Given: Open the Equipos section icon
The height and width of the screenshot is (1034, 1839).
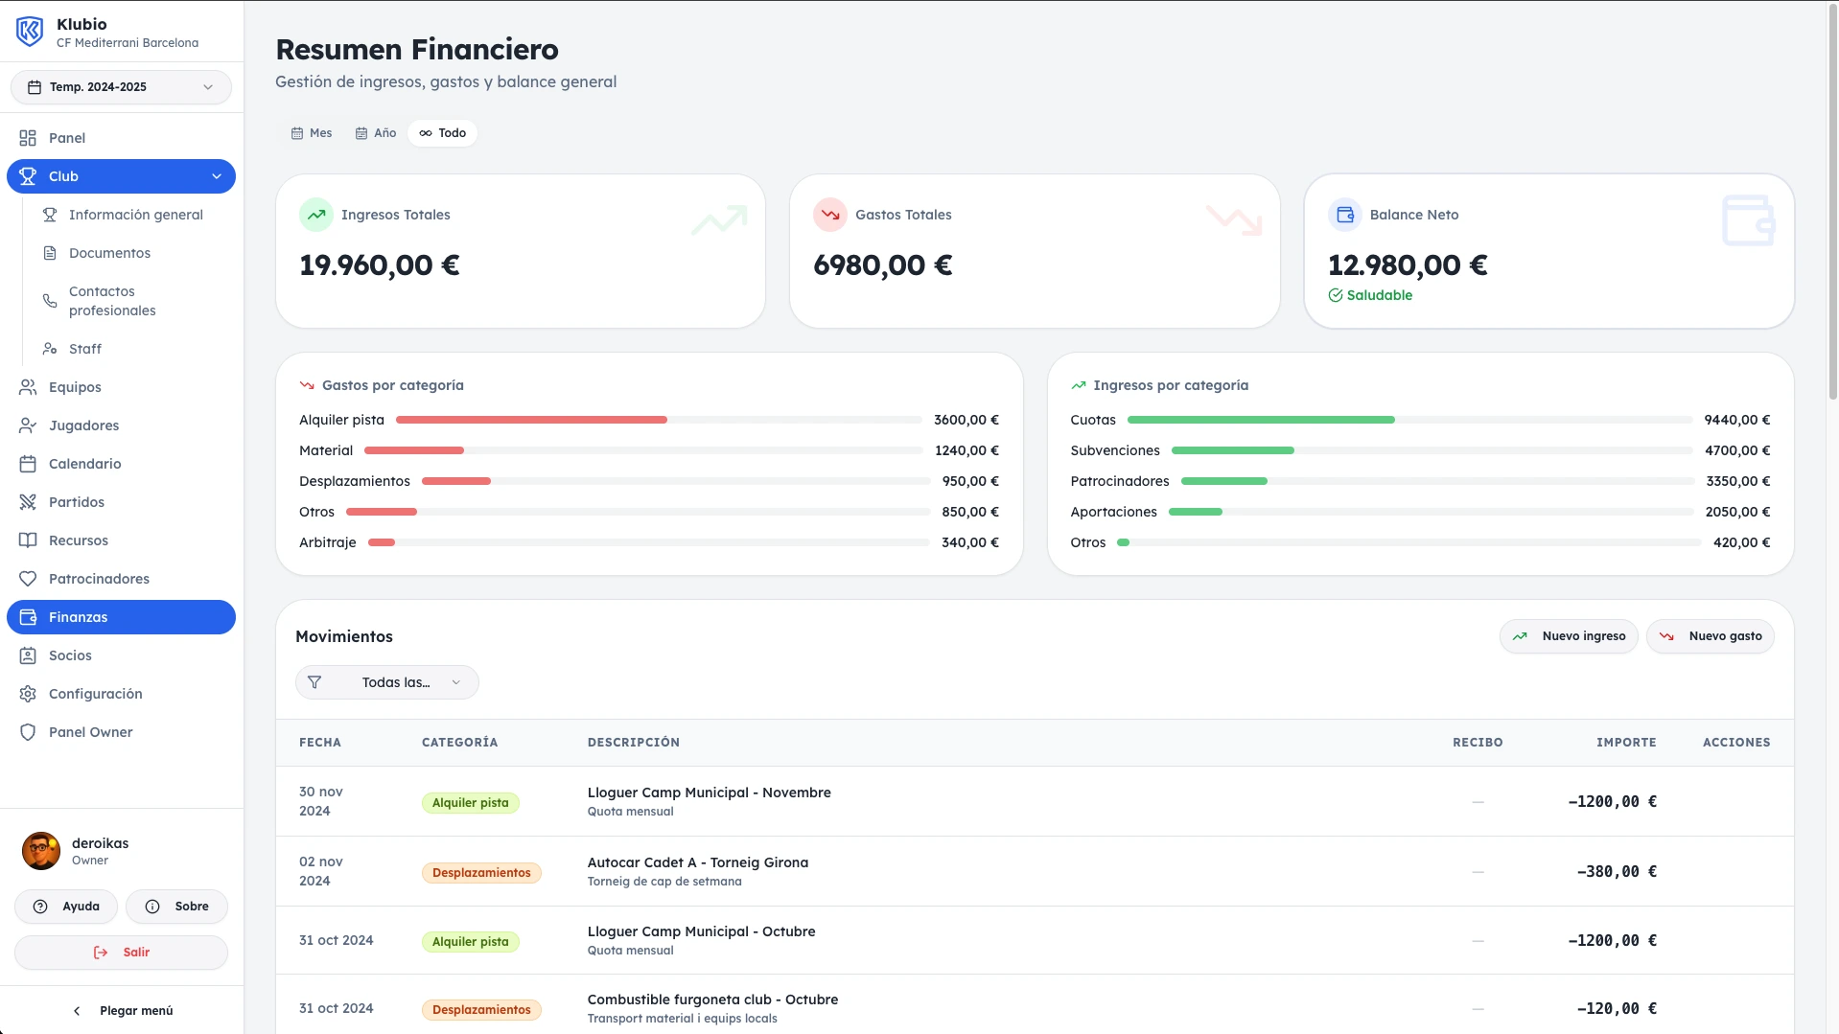Looking at the screenshot, I should coord(29,387).
